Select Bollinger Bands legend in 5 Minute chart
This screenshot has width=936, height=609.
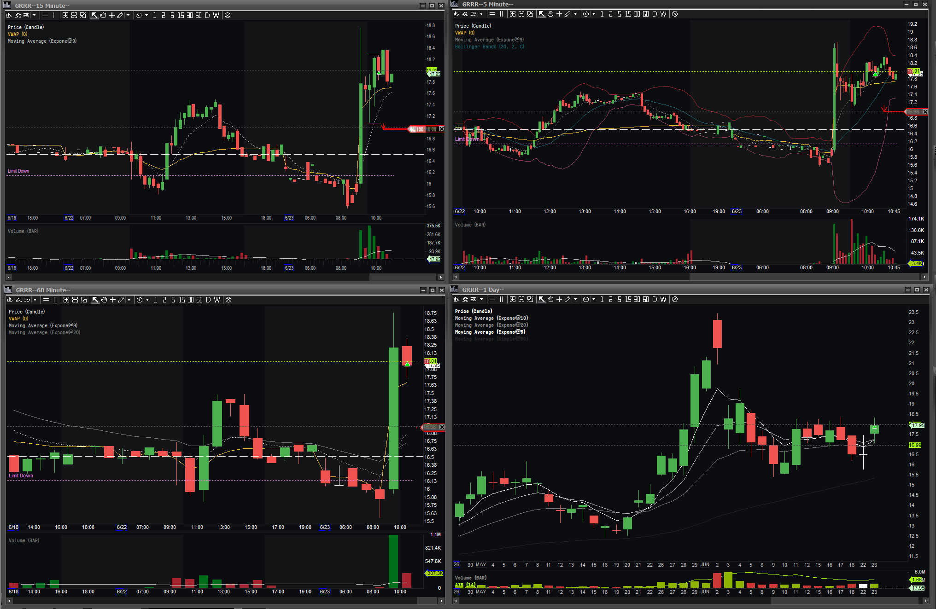490,46
